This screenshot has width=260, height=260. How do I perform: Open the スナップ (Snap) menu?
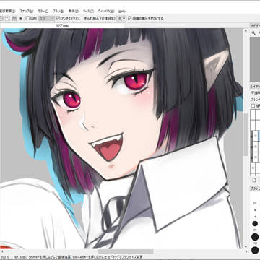click(x=26, y=11)
